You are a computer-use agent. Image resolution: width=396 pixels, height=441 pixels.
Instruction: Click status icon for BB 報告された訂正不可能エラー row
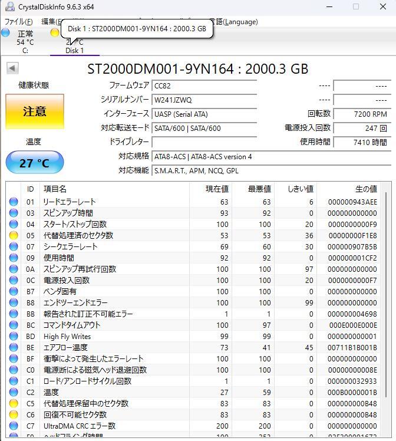click(14, 314)
